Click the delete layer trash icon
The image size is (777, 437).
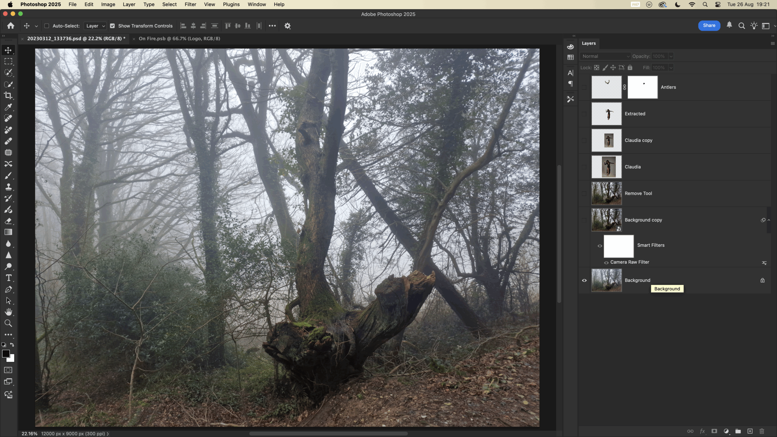762,431
